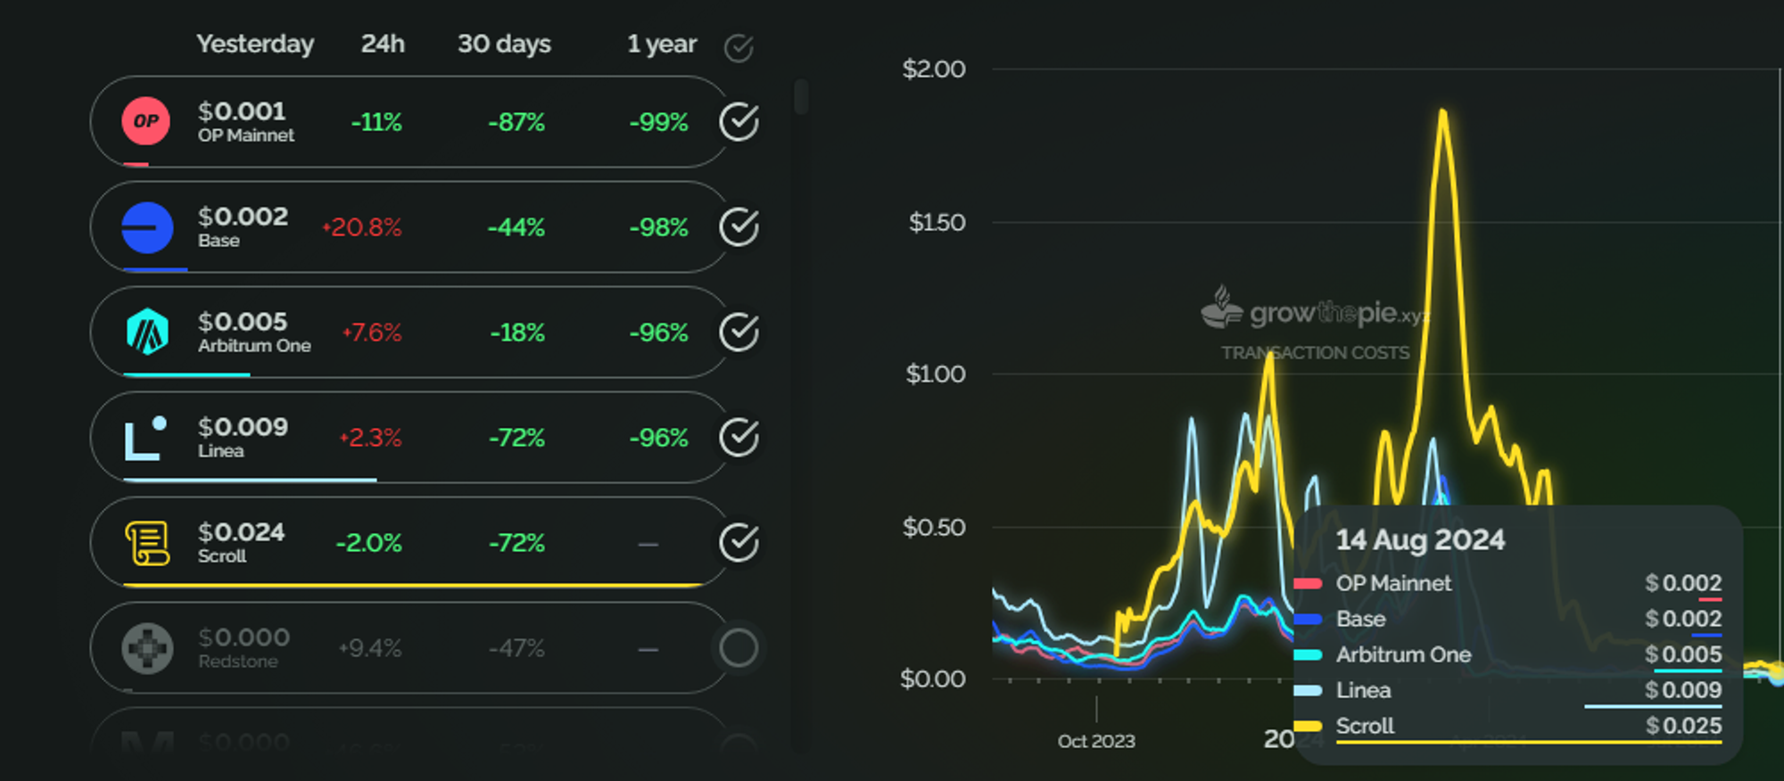
Task: Click $0.00 y-axis label
Action: click(x=933, y=679)
